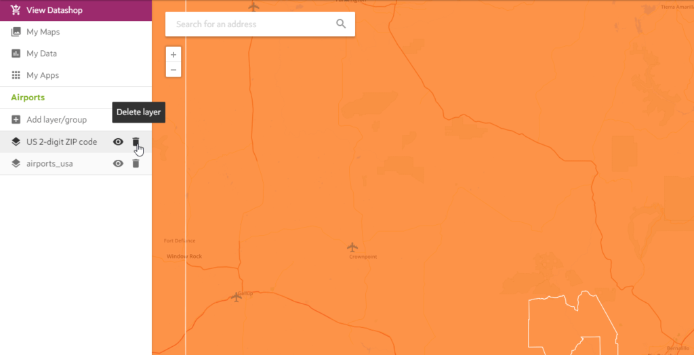Open View Datashop

click(x=76, y=9)
